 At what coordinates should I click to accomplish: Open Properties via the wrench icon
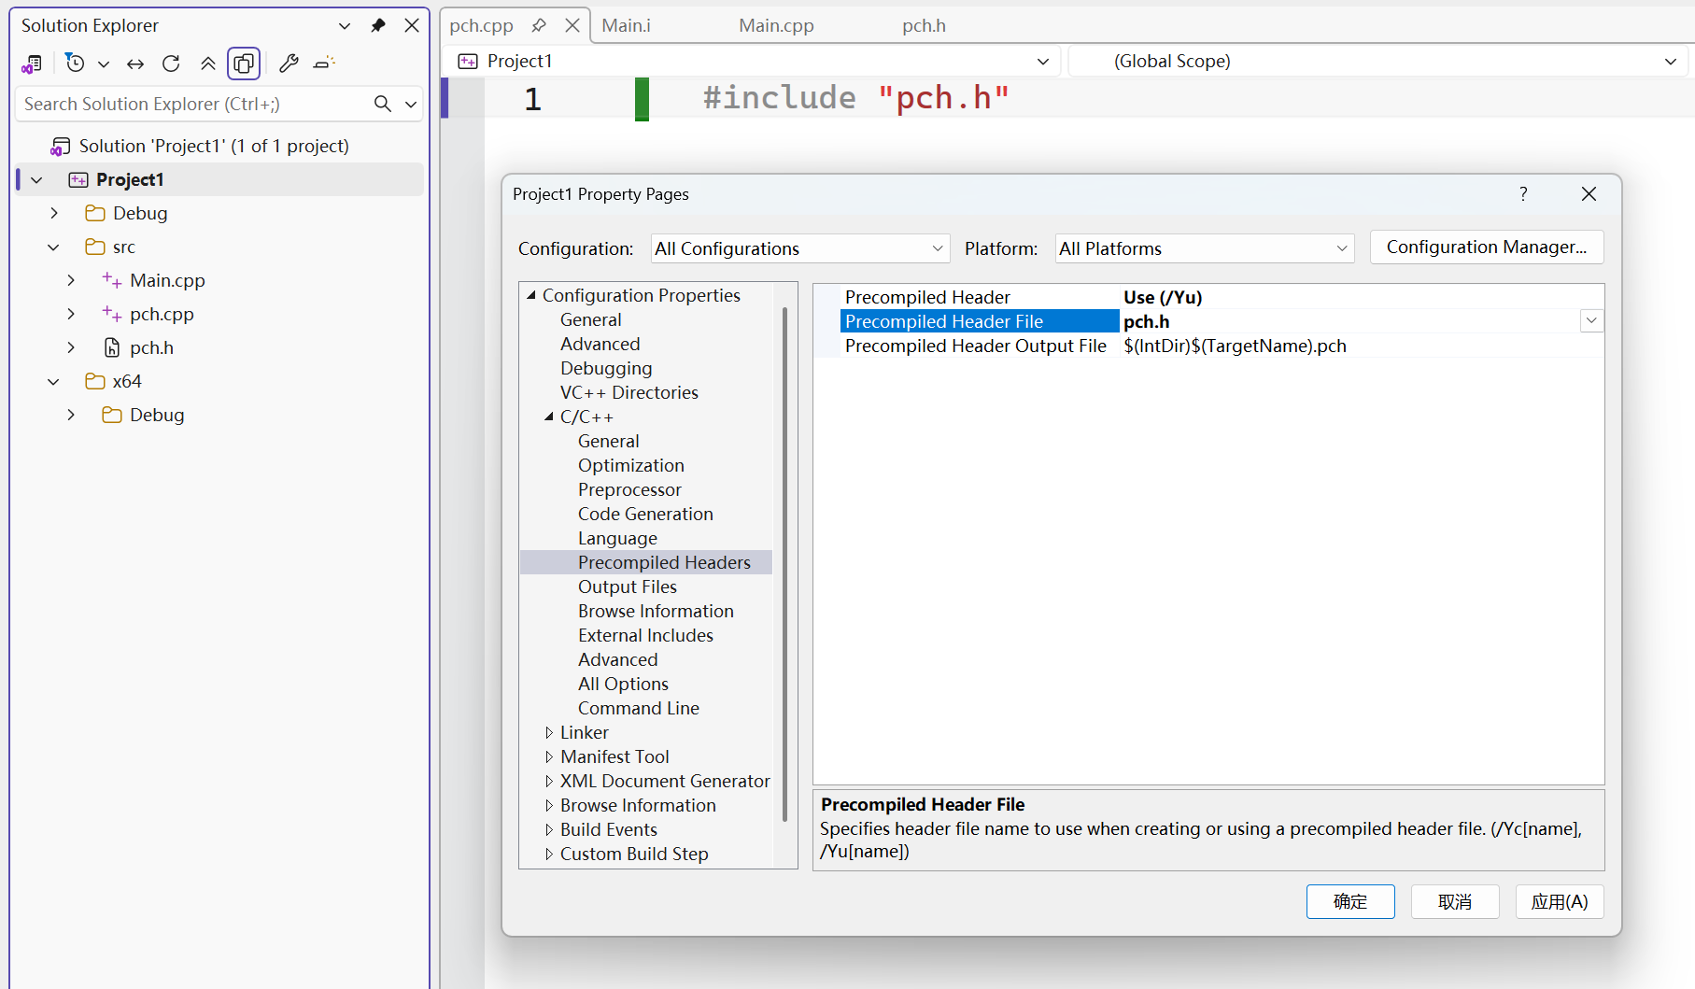tap(289, 64)
